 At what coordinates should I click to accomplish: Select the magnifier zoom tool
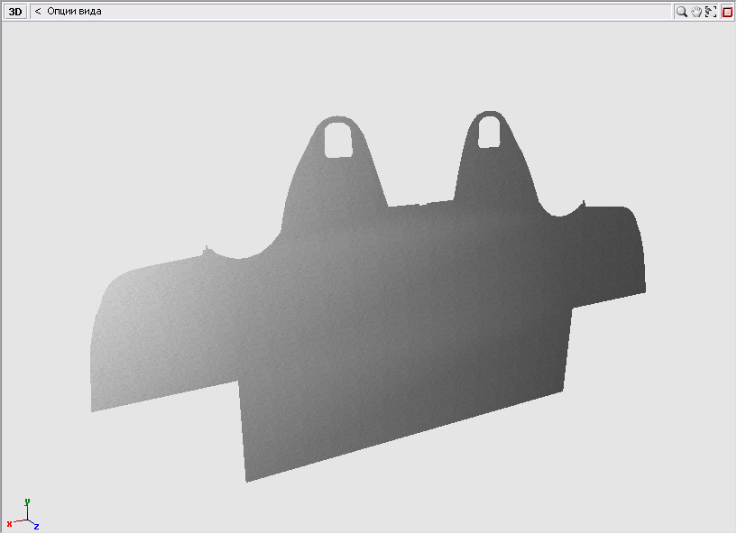point(681,12)
